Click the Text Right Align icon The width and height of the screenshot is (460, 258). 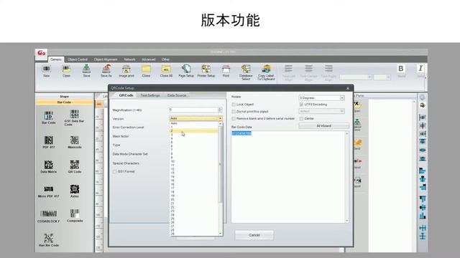[x=328, y=73]
